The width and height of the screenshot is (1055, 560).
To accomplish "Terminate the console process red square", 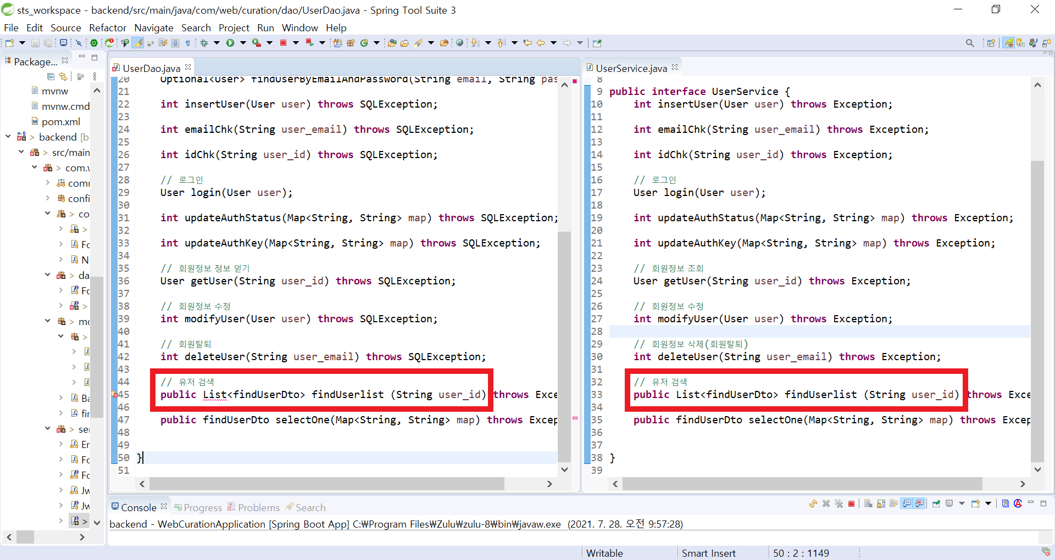I will (x=851, y=503).
